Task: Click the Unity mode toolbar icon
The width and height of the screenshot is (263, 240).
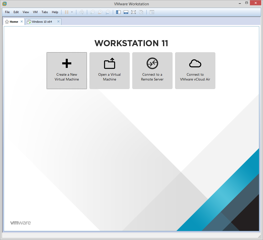Action: pos(141,12)
